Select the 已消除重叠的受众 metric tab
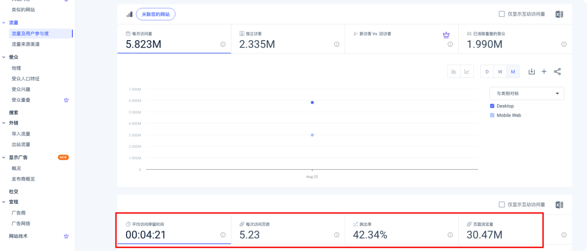This screenshot has height=251, width=587. click(x=515, y=39)
